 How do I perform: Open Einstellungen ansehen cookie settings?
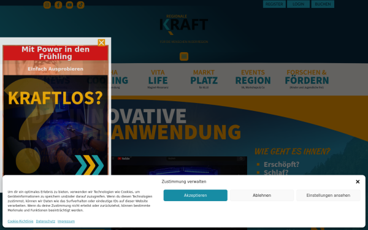(x=328, y=195)
